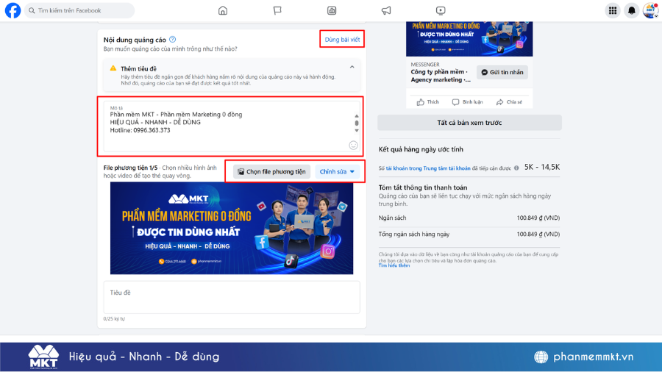
Task: Click the Gửi tin nhắn button in the preview
Action: [502, 72]
